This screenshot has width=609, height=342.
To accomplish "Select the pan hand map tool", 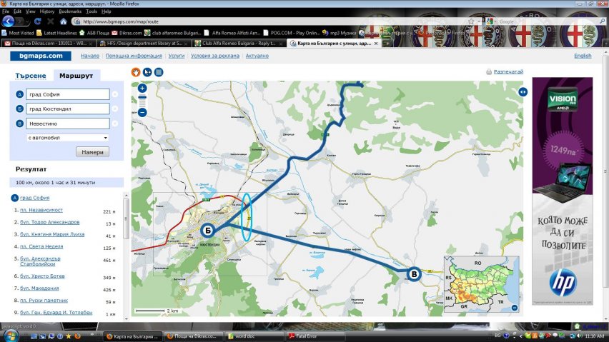I will pos(136,71).
